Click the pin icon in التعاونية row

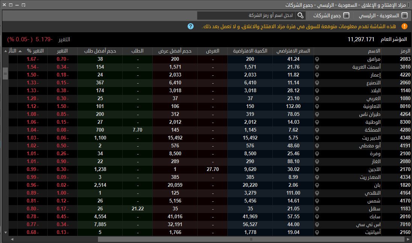pyautogui.click(x=317, y=106)
